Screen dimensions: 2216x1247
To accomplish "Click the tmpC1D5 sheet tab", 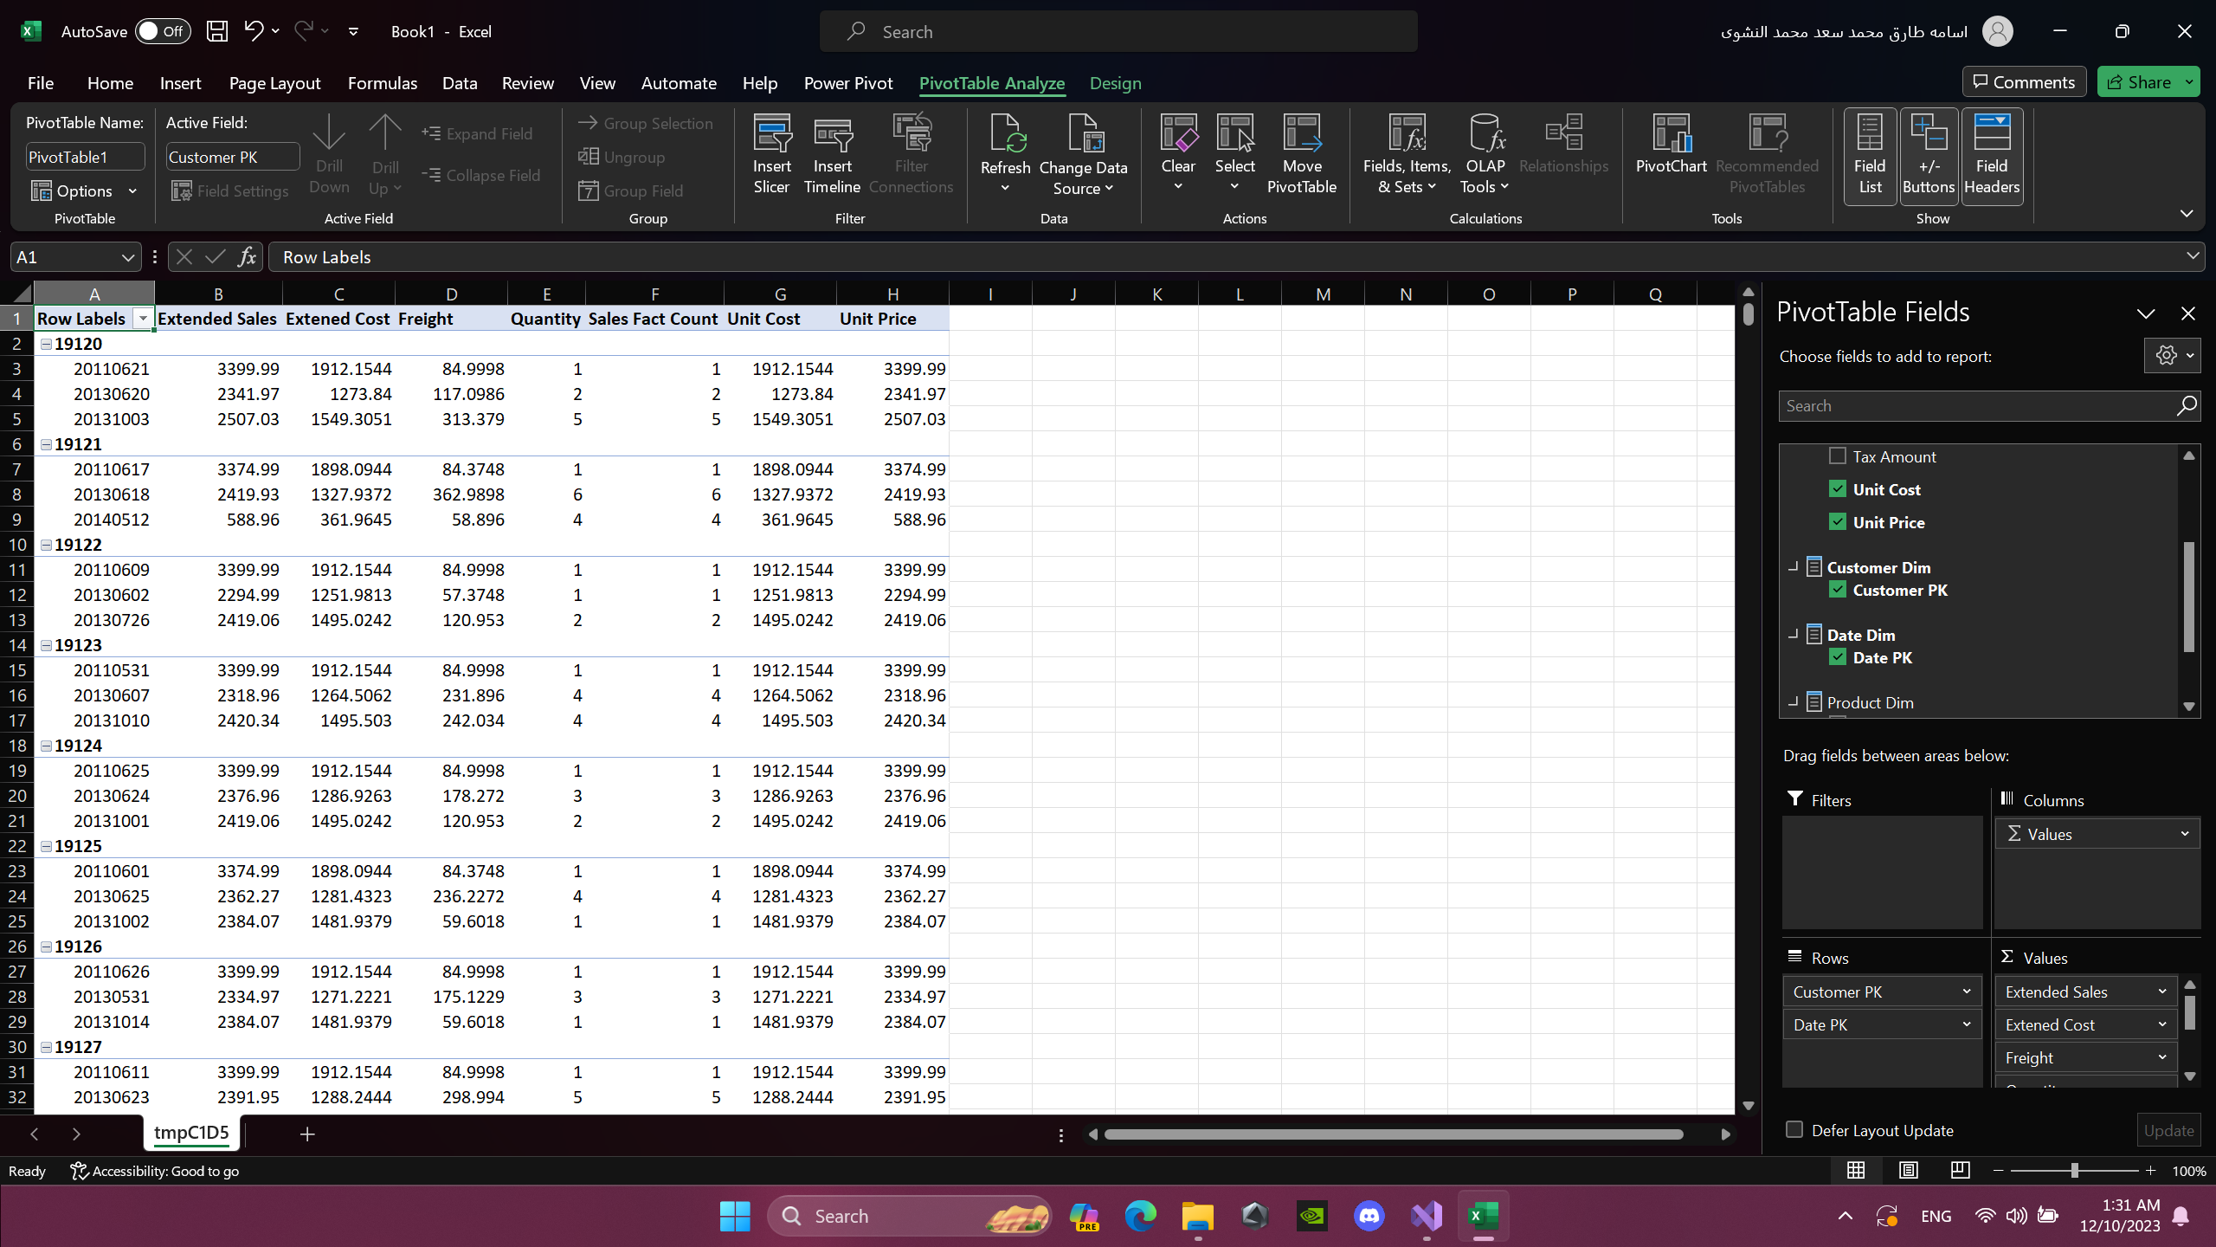I will (x=190, y=1133).
